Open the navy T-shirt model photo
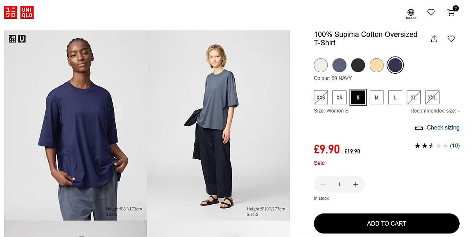This screenshot has width=471, height=237. 75,126
